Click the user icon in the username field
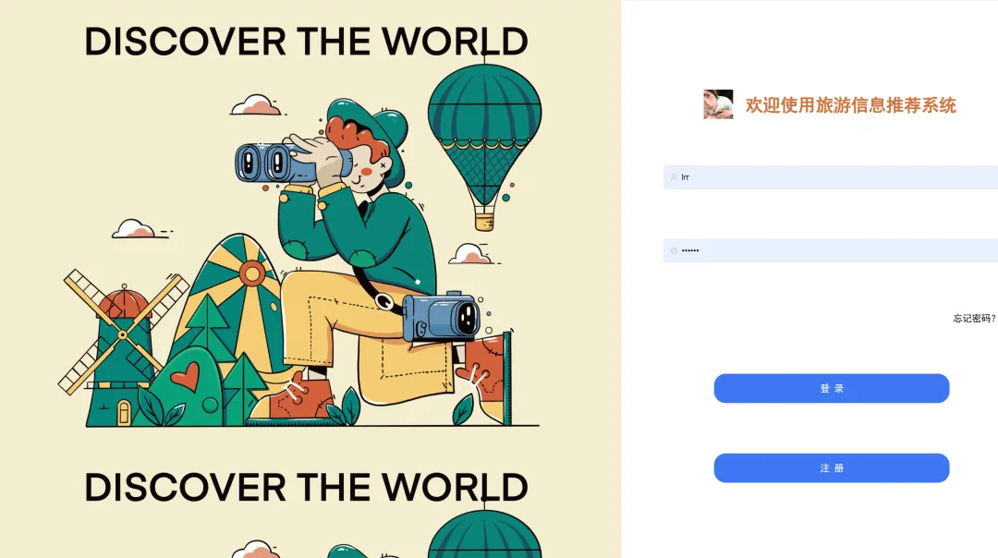This screenshot has width=998, height=558. click(x=674, y=177)
